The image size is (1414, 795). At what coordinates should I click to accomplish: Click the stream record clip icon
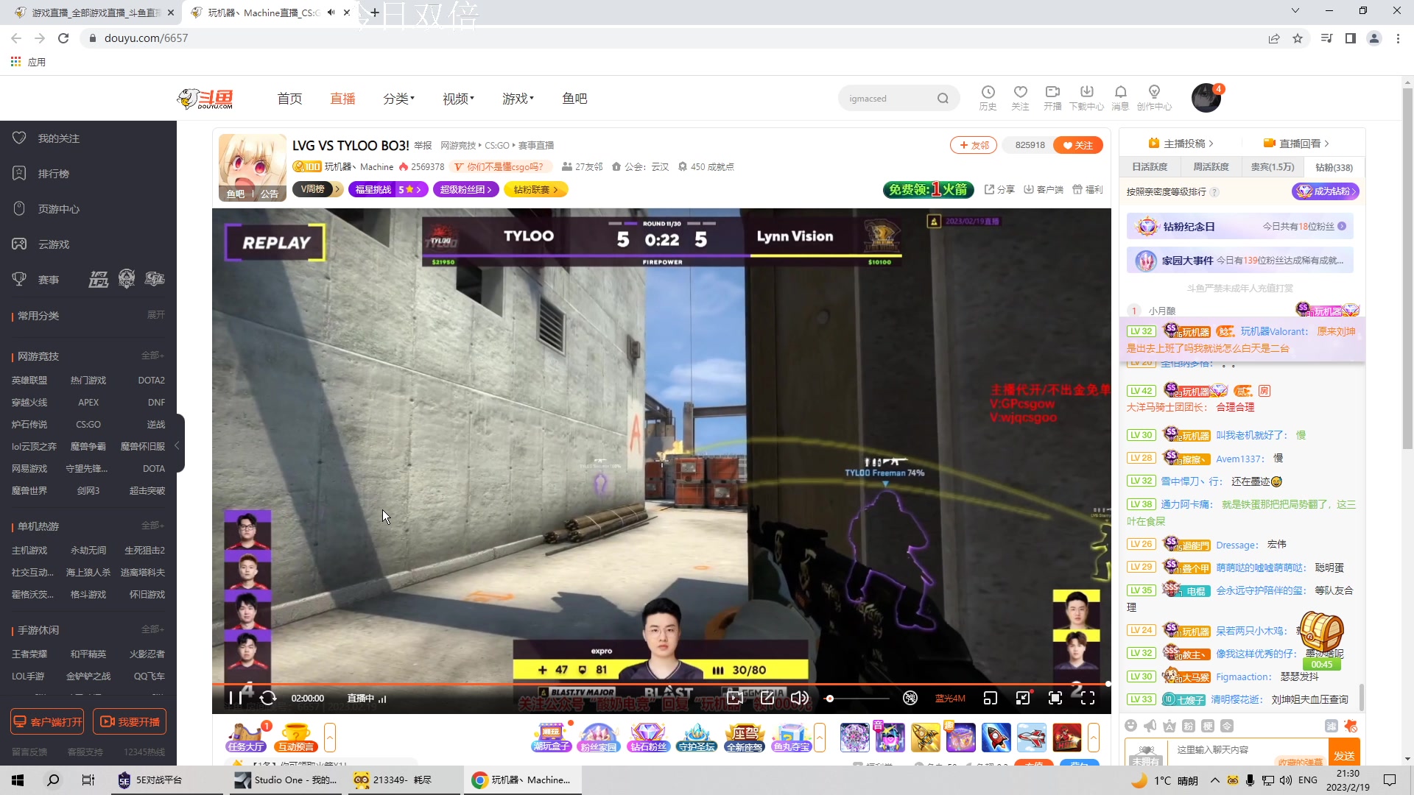[x=734, y=698]
